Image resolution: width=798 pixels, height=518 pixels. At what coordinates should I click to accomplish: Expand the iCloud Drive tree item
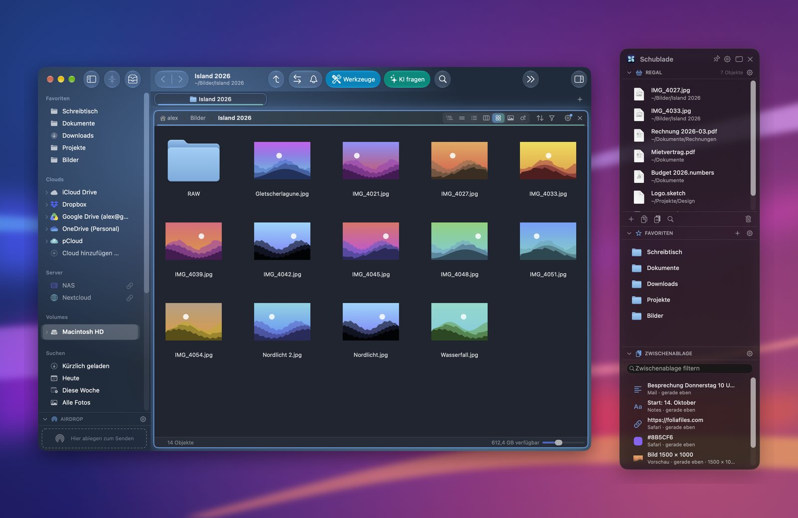coord(47,192)
